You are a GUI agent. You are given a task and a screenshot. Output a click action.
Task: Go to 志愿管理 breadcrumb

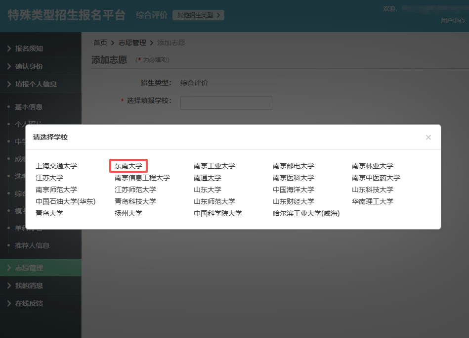pyautogui.click(x=132, y=43)
